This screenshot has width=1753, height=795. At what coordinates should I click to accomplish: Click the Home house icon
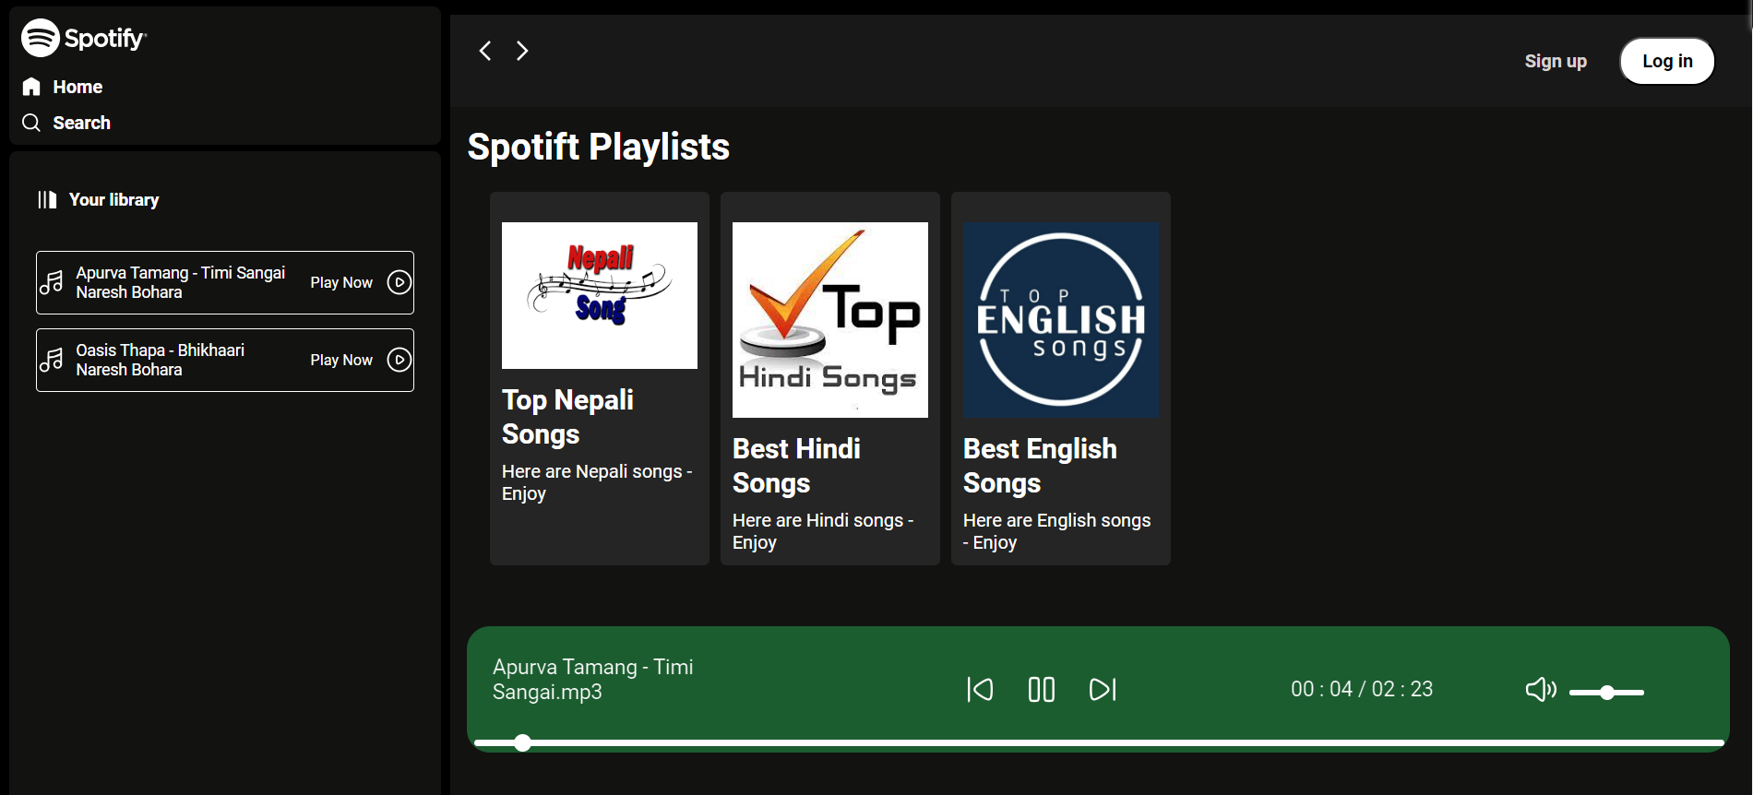pos(31,87)
